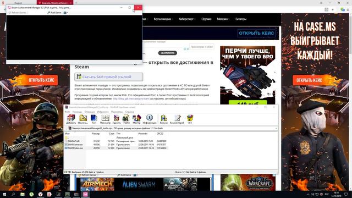This screenshot has height=198, width=352.
Task: Open the Комментарий tool in WinRAR
Action: click(177, 119)
